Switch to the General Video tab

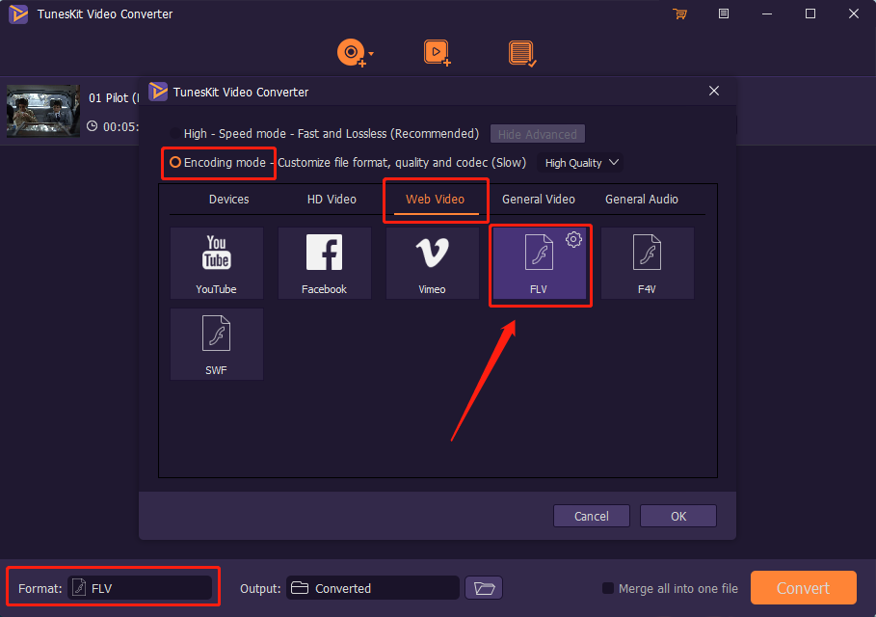[x=539, y=199]
